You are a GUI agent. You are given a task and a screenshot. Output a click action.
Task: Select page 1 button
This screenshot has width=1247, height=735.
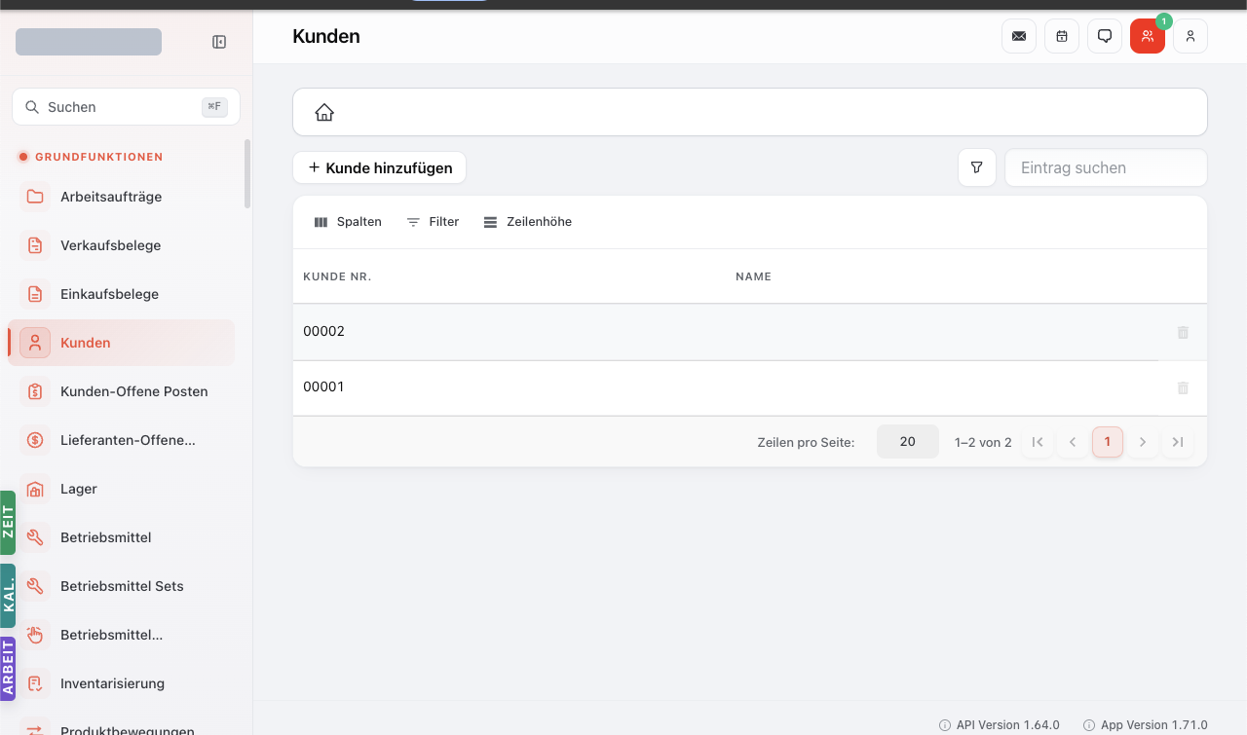[x=1108, y=442]
